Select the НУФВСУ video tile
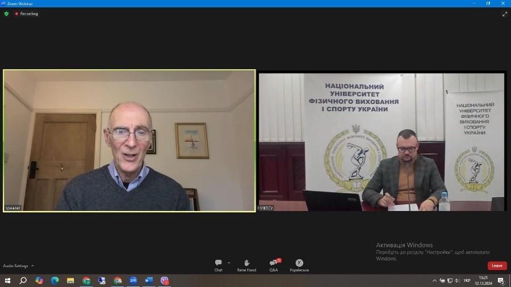This screenshot has width=511, height=287. [382, 142]
